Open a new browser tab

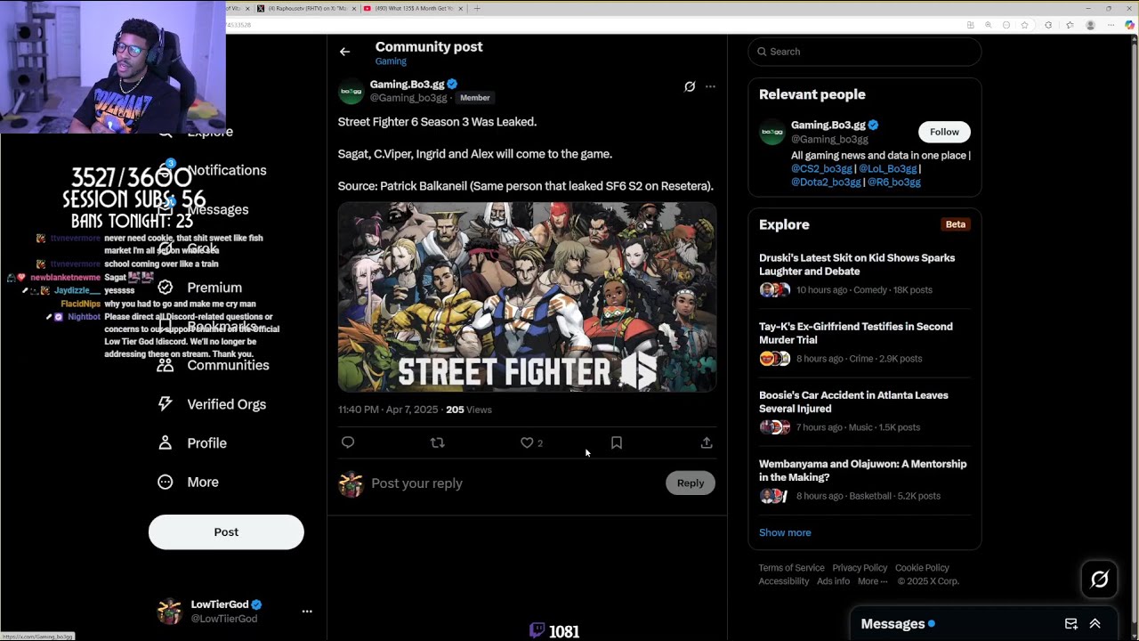477,8
